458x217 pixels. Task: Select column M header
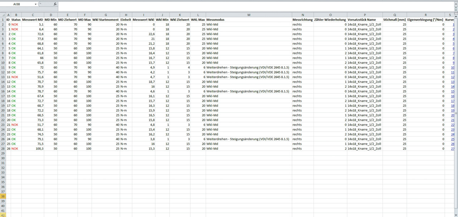point(249,15)
